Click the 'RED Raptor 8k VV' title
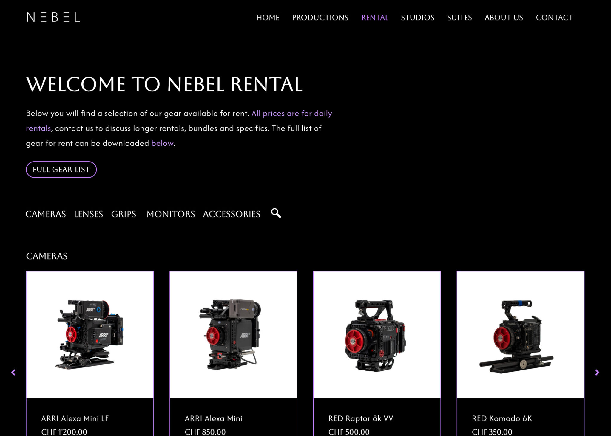611x436 pixels. [361, 418]
